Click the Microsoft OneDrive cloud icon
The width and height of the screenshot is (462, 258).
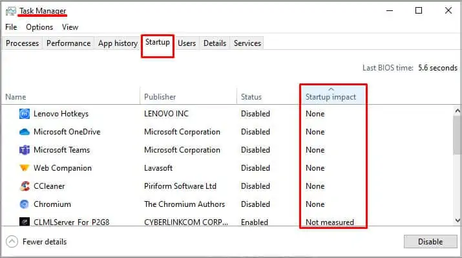click(x=25, y=132)
